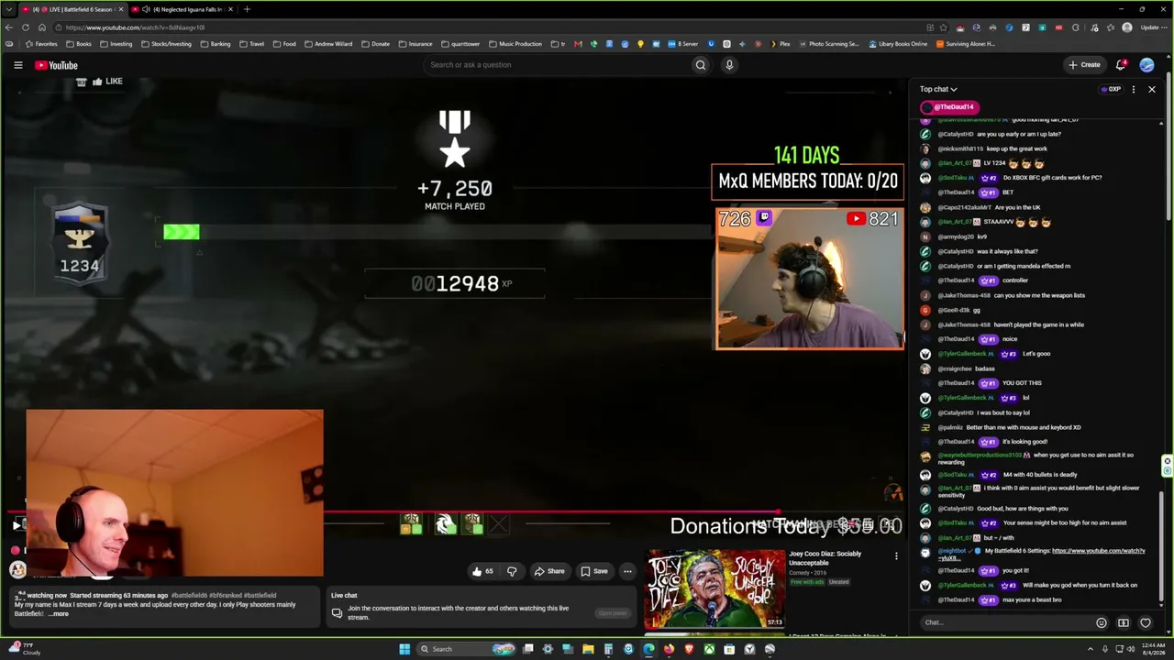Go to the YouTube home logo
The image size is (1174, 660).
(56, 65)
